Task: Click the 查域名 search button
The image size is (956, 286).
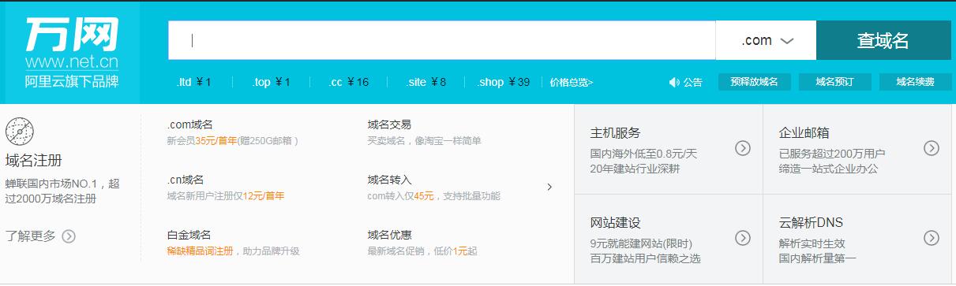Action: 883,40
